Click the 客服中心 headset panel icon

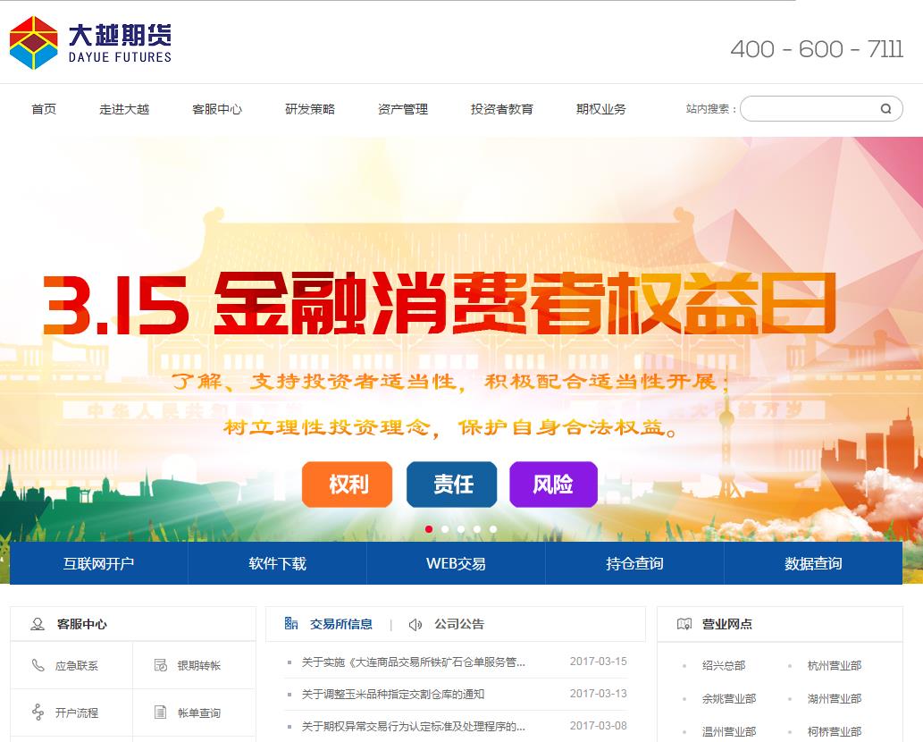coord(38,624)
